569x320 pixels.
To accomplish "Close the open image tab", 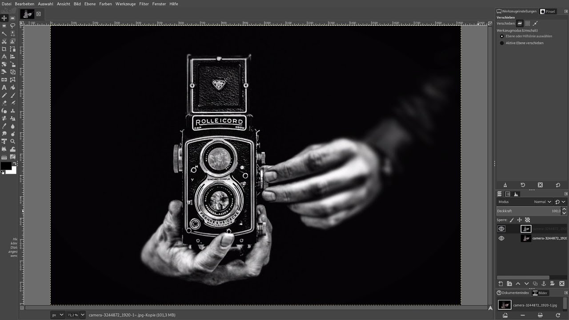I will (x=38, y=14).
